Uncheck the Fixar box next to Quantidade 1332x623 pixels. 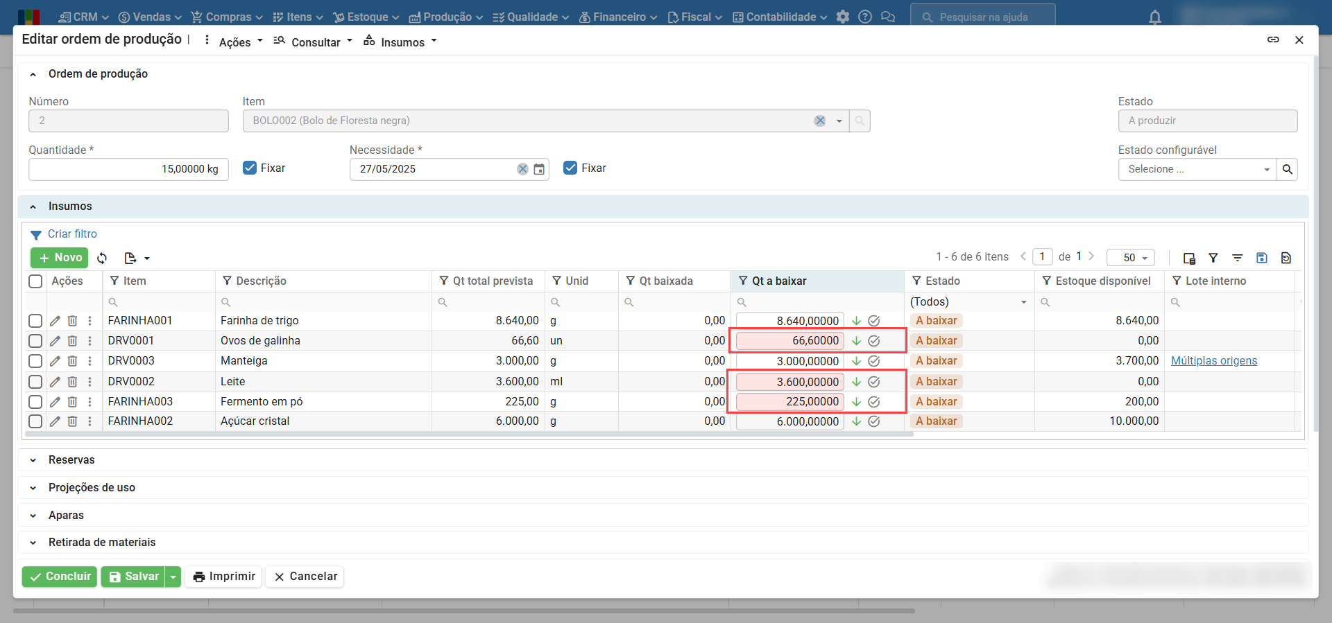click(x=250, y=168)
